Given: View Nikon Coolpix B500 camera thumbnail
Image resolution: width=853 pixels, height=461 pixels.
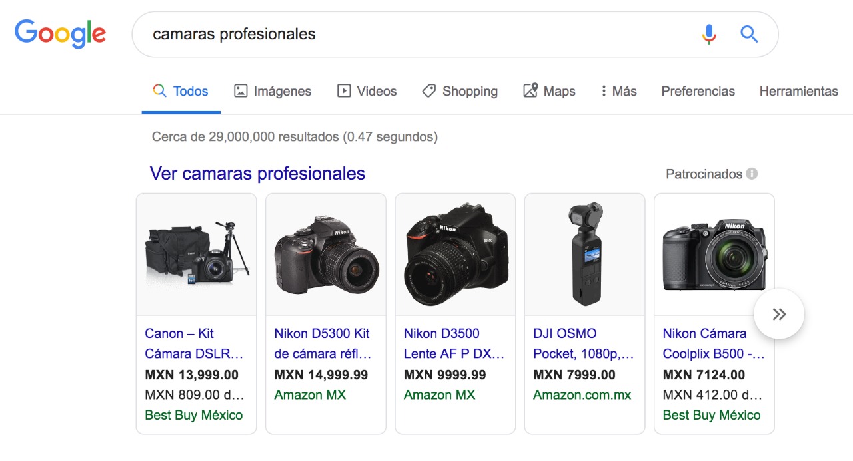Looking at the screenshot, I should point(714,255).
